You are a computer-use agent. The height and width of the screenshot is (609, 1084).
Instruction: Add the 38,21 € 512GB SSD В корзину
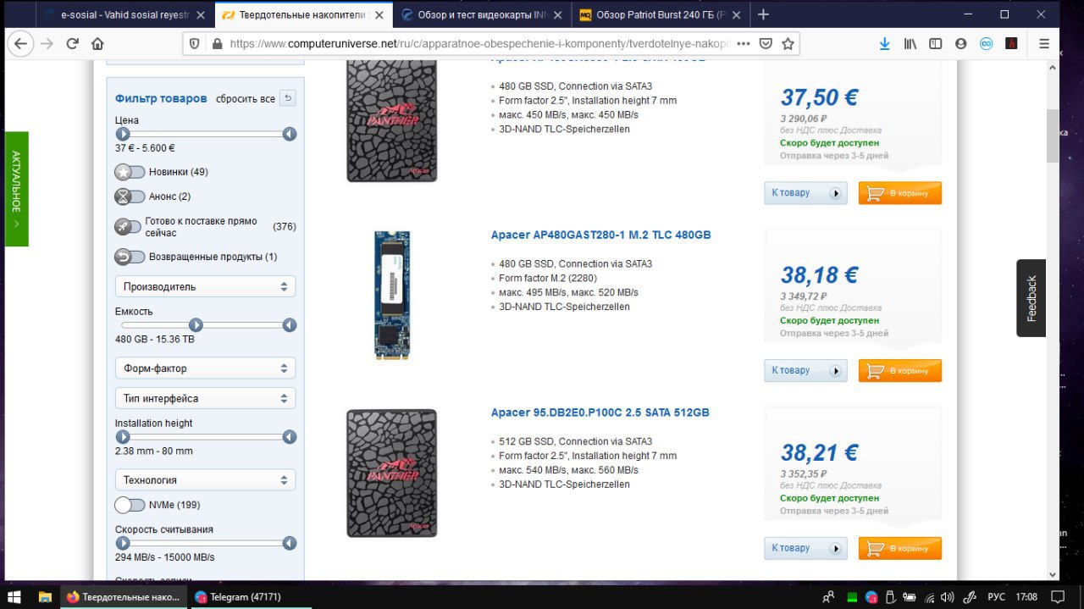pyautogui.click(x=900, y=549)
